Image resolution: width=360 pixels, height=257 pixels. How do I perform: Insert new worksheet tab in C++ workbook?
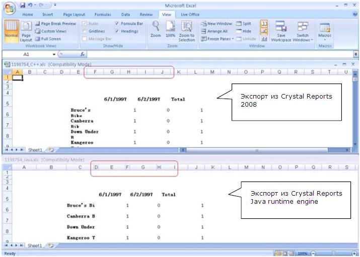[51, 150]
